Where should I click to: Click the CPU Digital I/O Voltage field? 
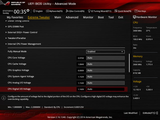point(105,89)
